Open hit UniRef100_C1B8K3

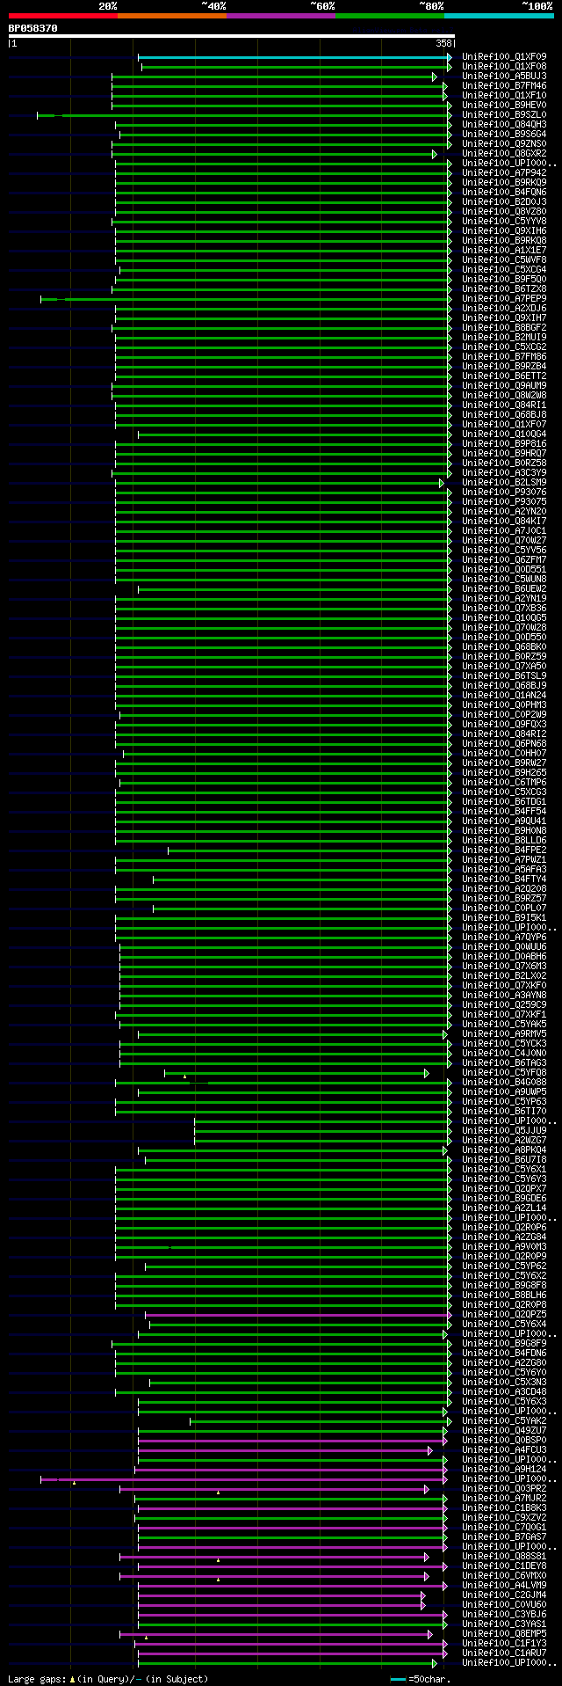(x=504, y=1507)
